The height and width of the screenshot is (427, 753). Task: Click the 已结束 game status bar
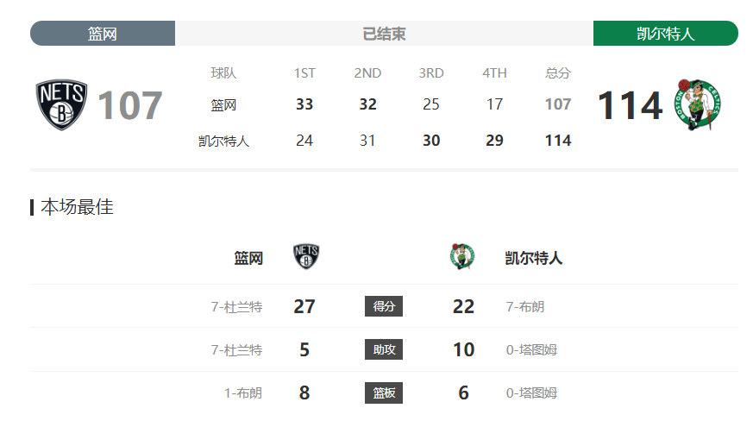pyautogui.click(x=384, y=33)
